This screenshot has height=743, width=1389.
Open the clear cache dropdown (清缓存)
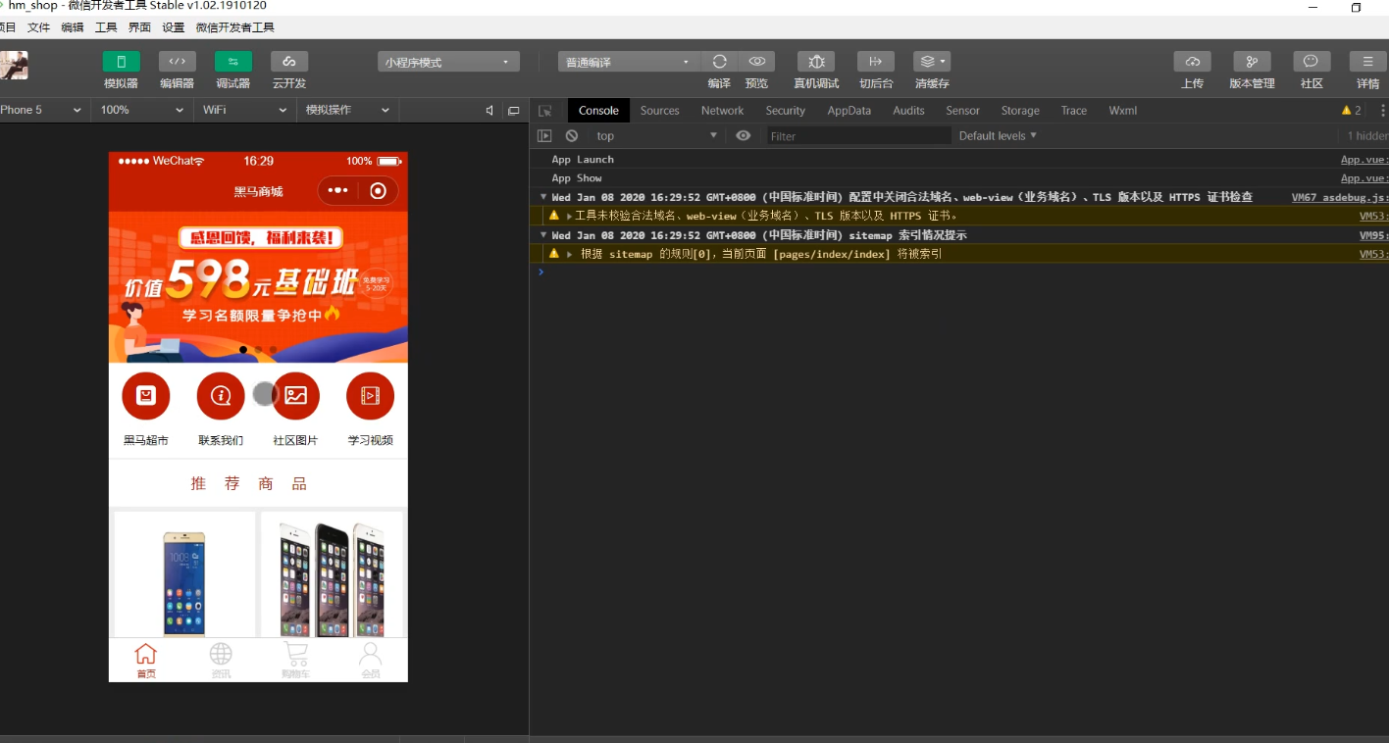coord(932,62)
